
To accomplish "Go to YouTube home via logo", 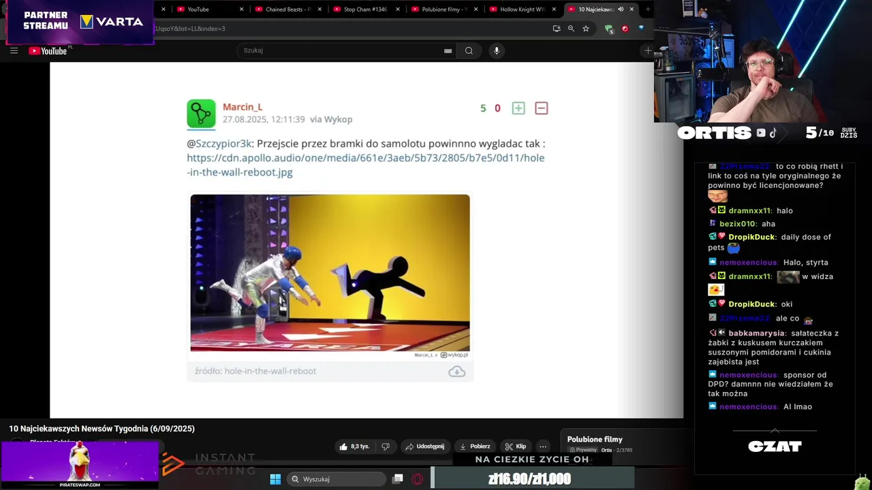I will (x=48, y=51).
